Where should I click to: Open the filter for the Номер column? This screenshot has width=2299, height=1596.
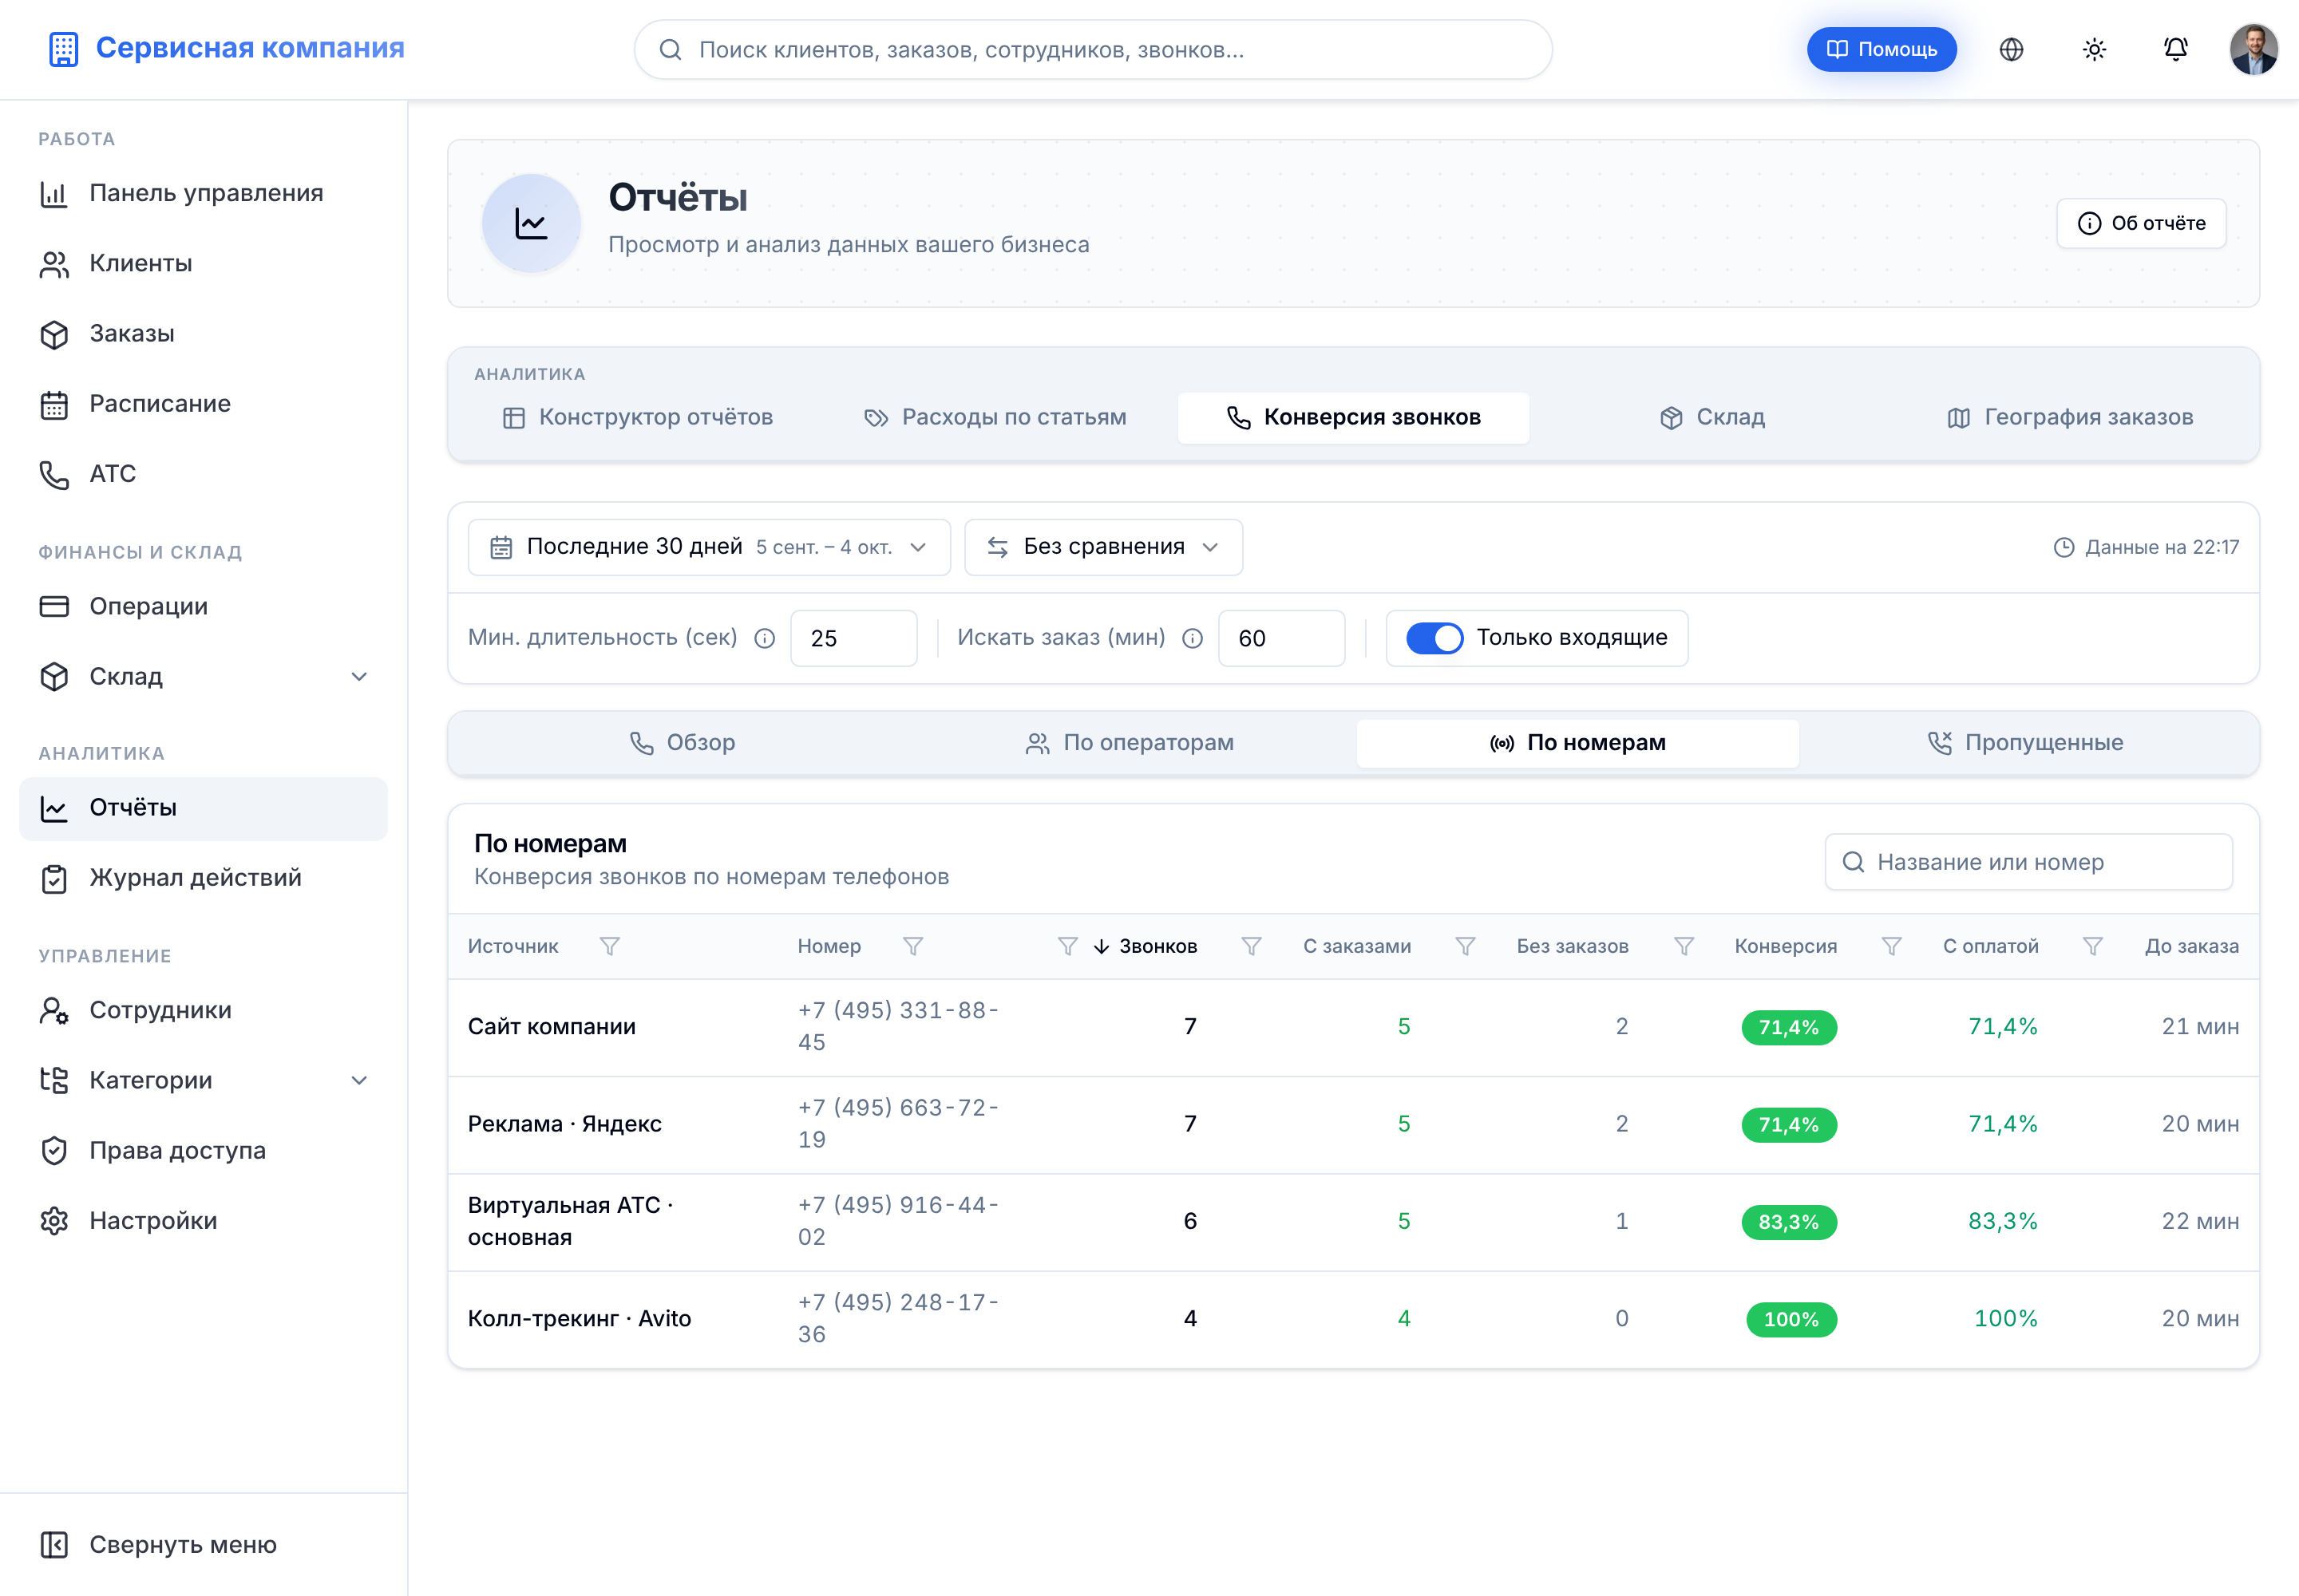coord(912,946)
